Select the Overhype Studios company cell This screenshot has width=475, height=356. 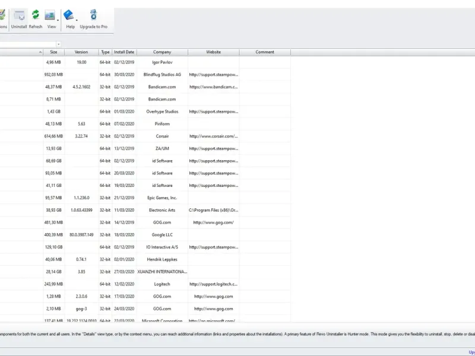coord(162,112)
